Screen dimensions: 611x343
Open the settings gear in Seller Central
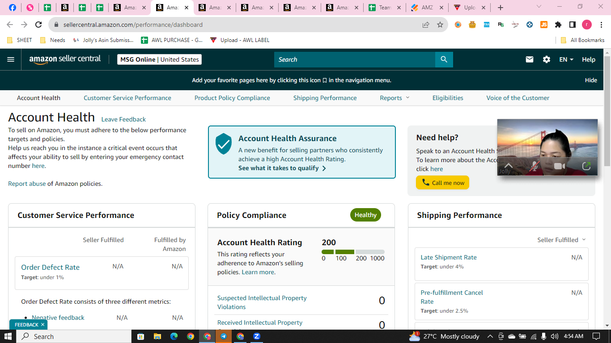click(x=547, y=59)
